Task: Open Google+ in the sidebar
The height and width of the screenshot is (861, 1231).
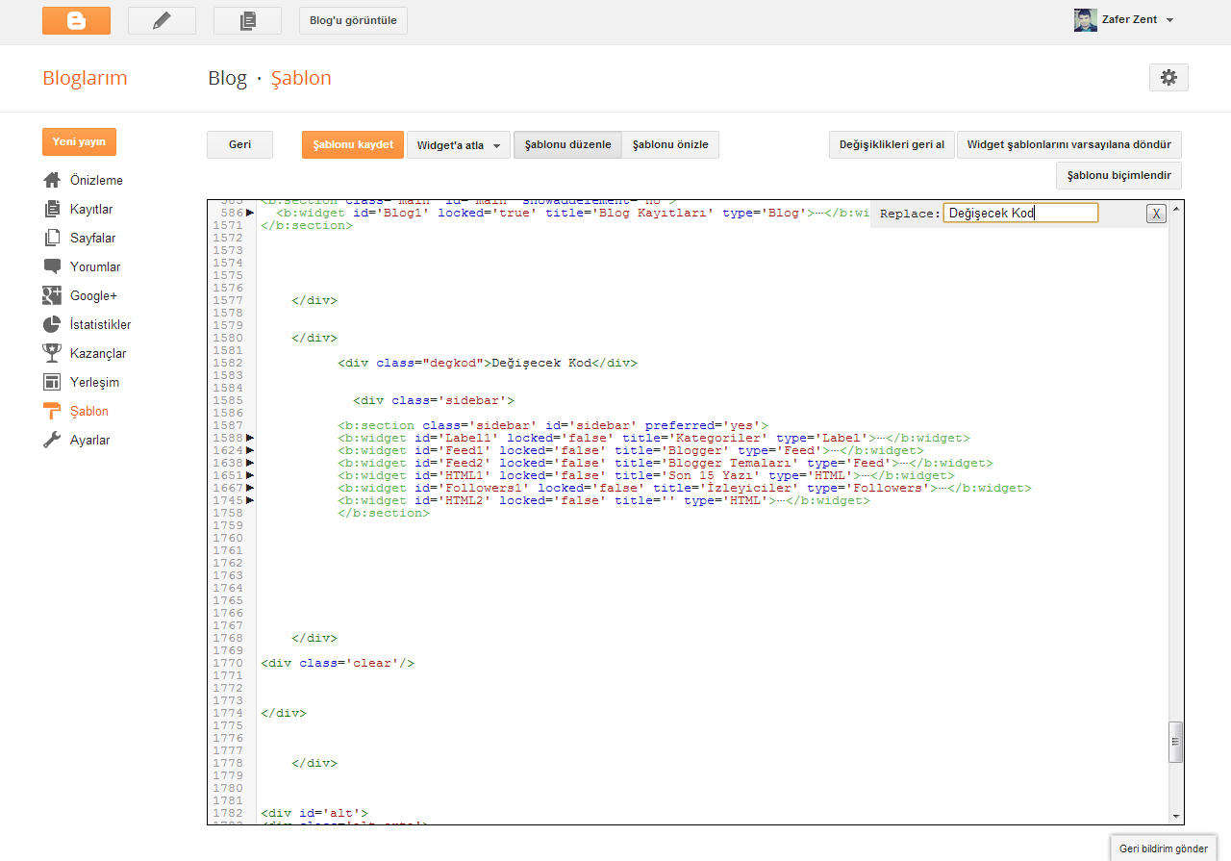Action: pos(93,295)
